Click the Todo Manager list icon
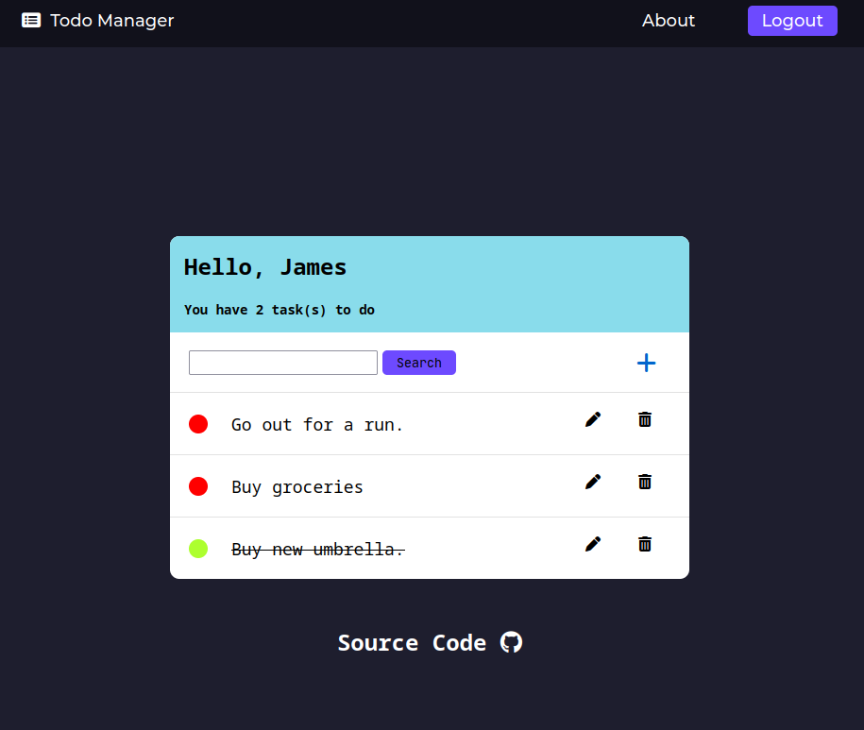This screenshot has width=864, height=730. [x=31, y=20]
